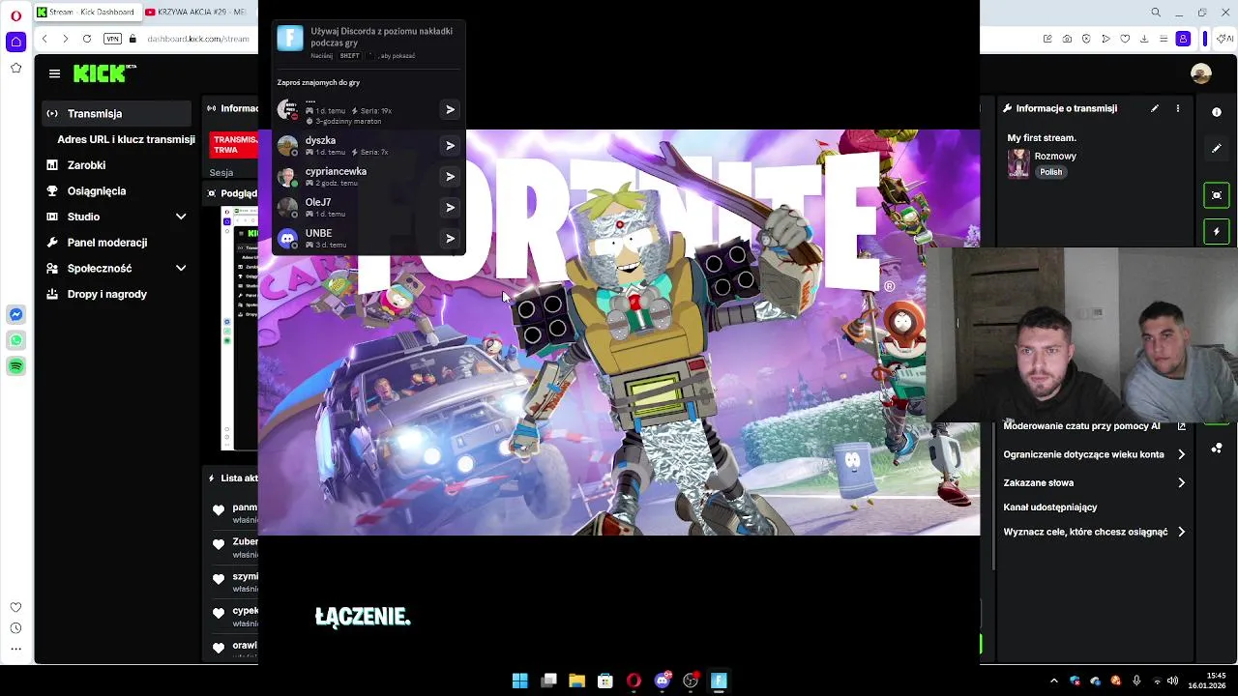
Task: Open Opera sidebar three-dots settings
Action: pyautogui.click(x=15, y=649)
